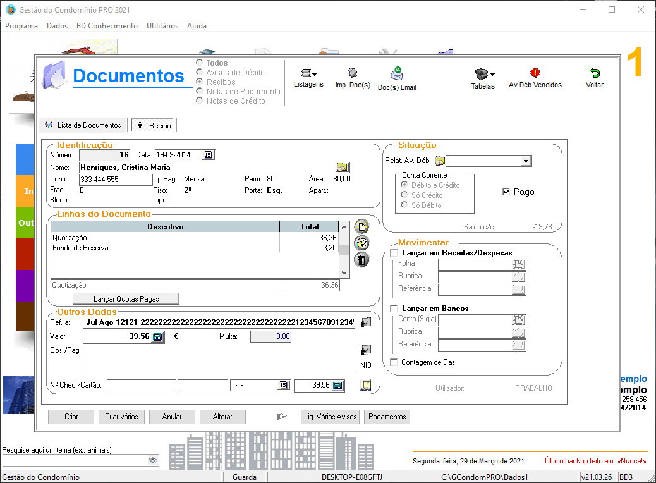This screenshot has height=483, width=656.
Task: Select the Fundo de Reserva line
Action: pyautogui.click(x=195, y=248)
